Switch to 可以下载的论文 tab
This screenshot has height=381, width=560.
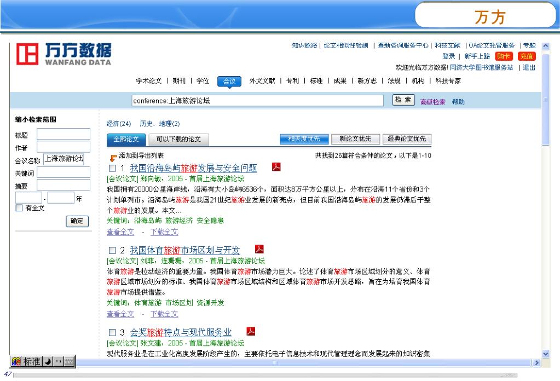pyautogui.click(x=178, y=139)
